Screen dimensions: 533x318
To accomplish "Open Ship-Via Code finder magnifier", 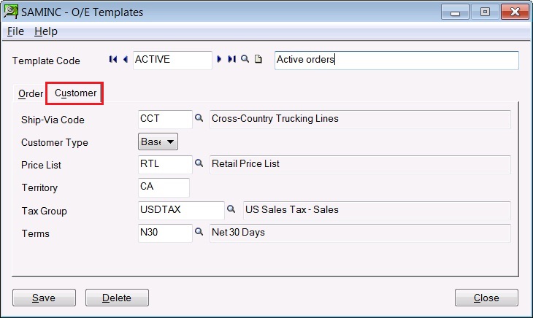I will (x=199, y=118).
